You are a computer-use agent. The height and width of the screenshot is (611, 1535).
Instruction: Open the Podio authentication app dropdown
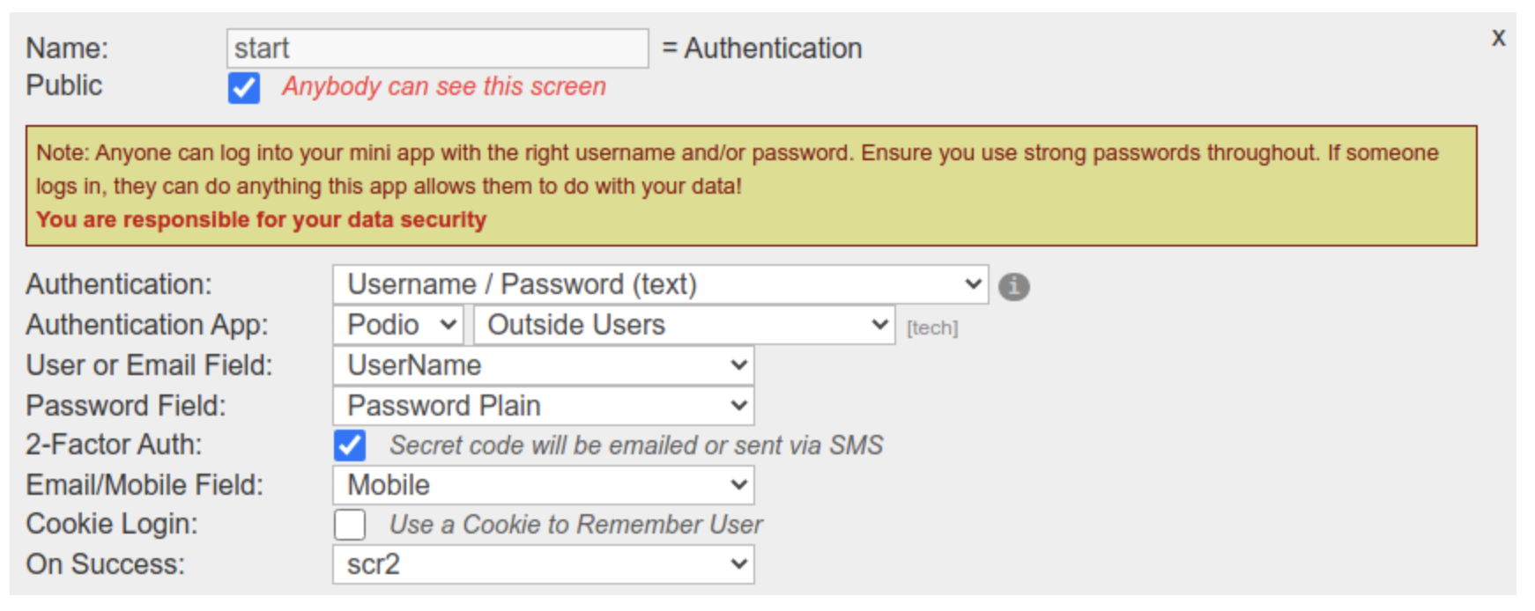(x=398, y=325)
